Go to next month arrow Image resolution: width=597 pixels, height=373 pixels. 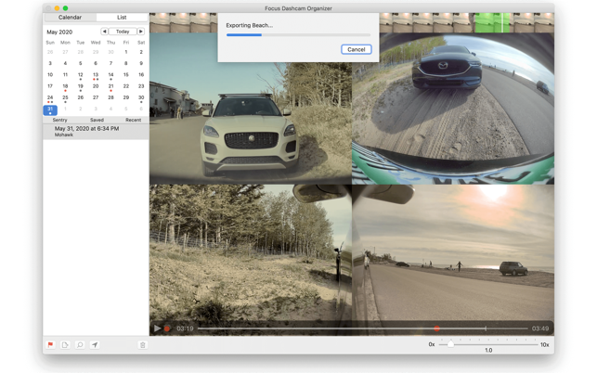141,32
